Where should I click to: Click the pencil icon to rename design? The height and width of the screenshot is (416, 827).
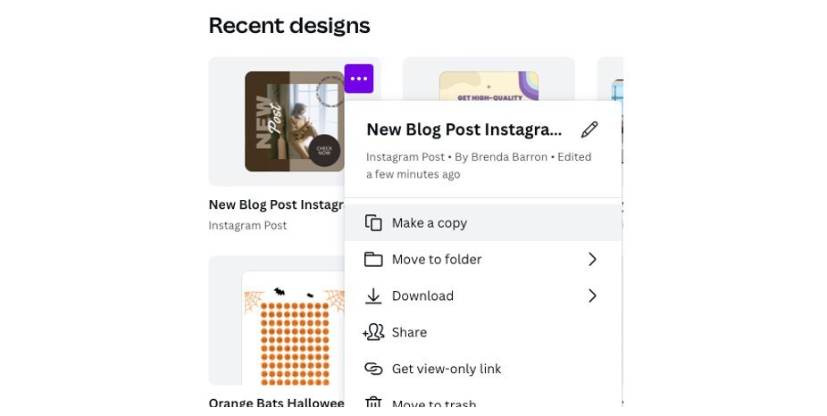pos(589,129)
